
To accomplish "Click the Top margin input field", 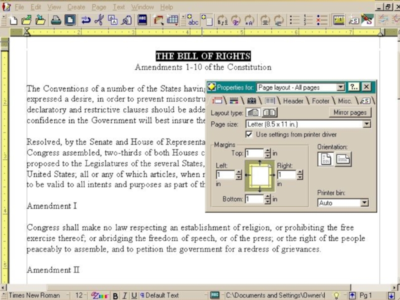I will coord(254,153).
